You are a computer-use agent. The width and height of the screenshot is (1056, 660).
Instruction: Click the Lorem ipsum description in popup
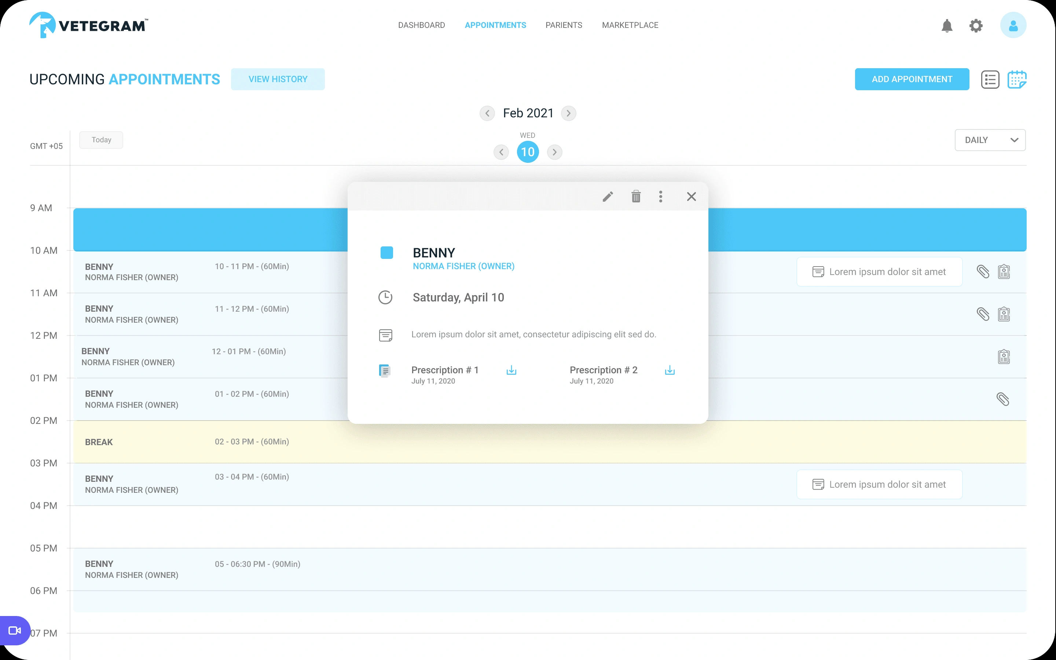533,334
